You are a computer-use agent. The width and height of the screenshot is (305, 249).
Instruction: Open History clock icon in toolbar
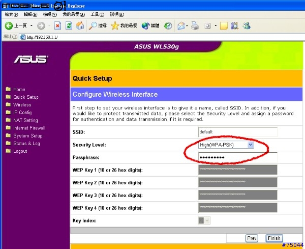[x=168, y=25]
